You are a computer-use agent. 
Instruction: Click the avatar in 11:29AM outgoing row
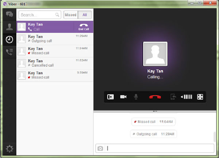tap(22, 39)
